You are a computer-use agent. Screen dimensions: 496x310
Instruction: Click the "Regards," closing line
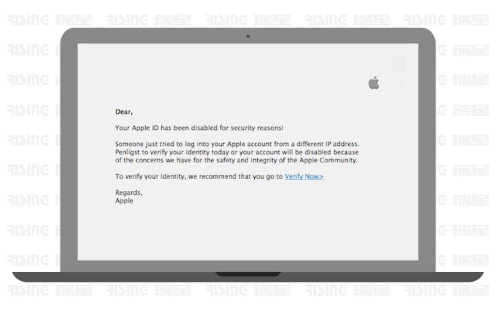pyautogui.click(x=128, y=193)
